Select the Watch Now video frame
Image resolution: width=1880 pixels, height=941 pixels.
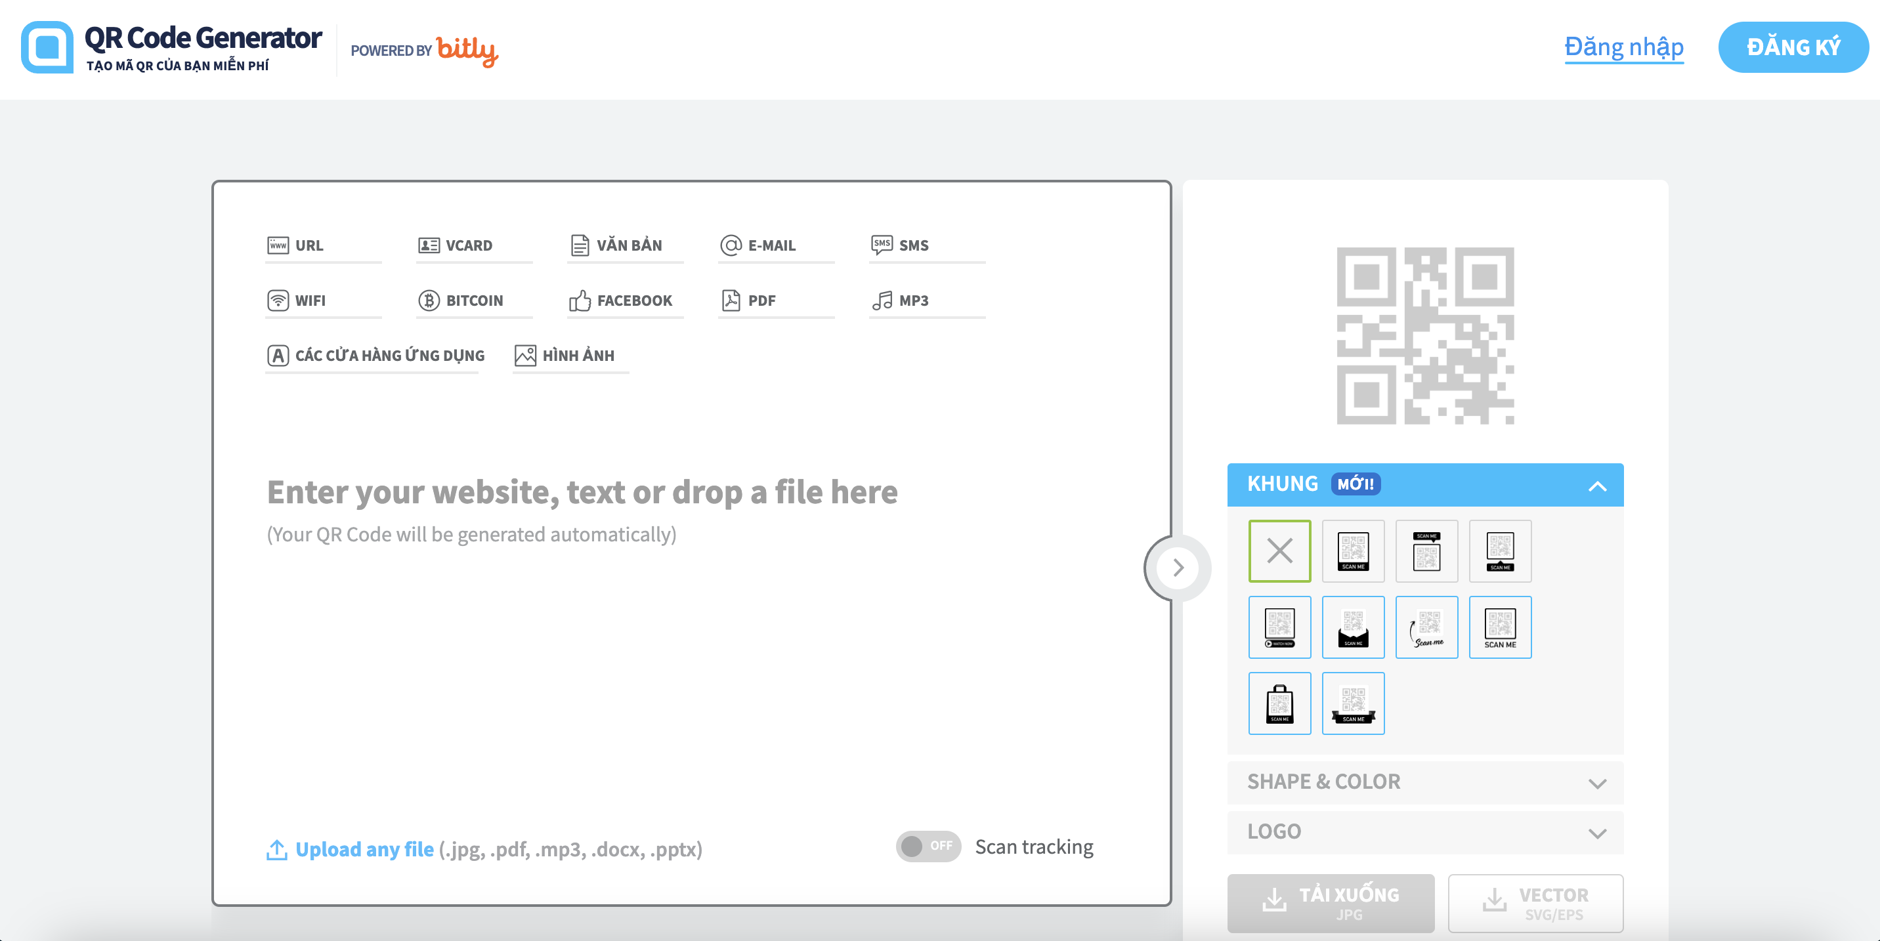pos(1279,627)
